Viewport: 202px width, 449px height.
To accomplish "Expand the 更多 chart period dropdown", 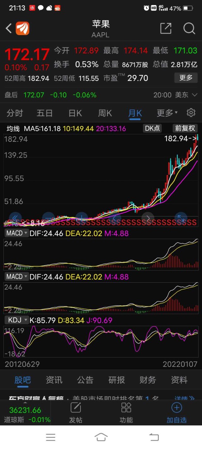I will tap(167, 113).
